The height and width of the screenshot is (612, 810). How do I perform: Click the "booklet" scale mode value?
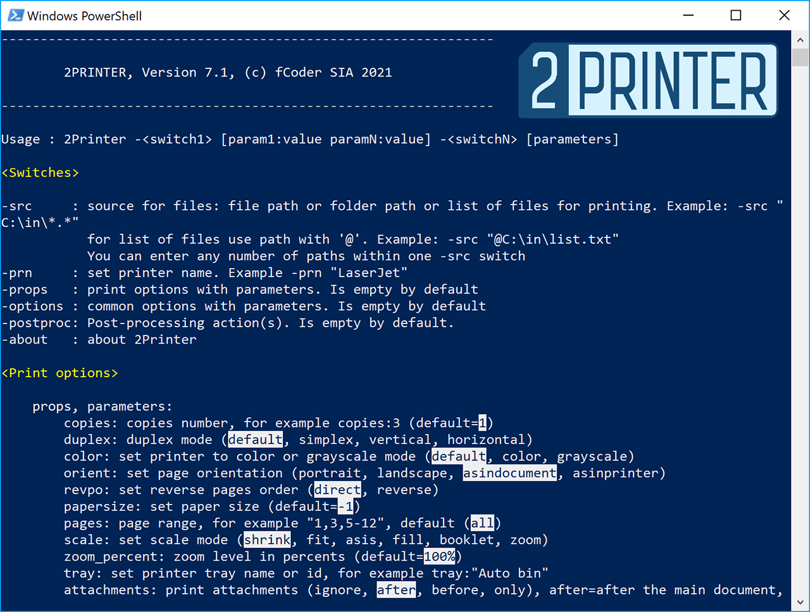(x=467, y=540)
